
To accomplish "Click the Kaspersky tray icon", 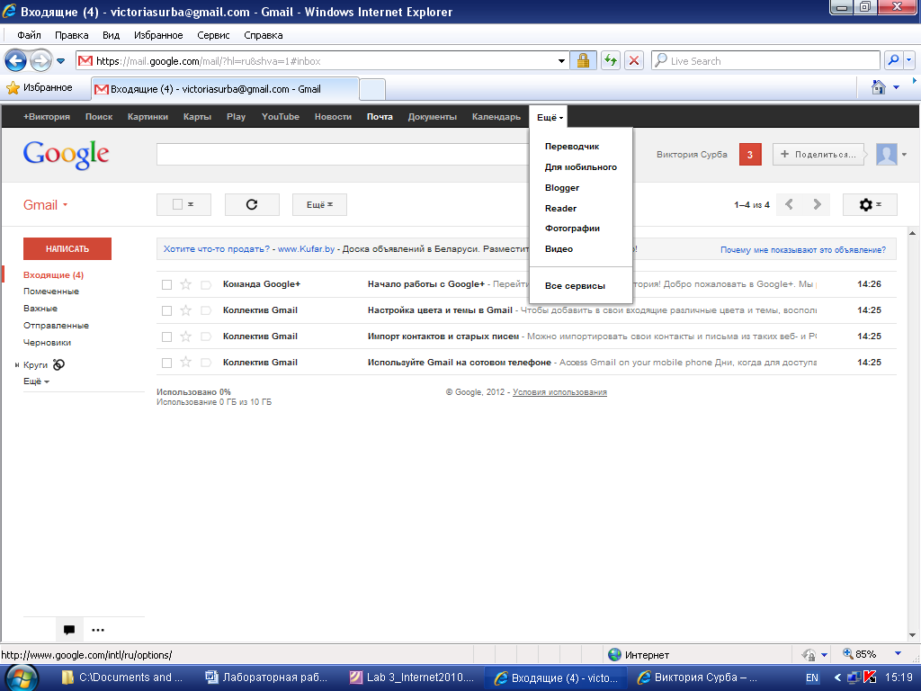I will [x=871, y=678].
